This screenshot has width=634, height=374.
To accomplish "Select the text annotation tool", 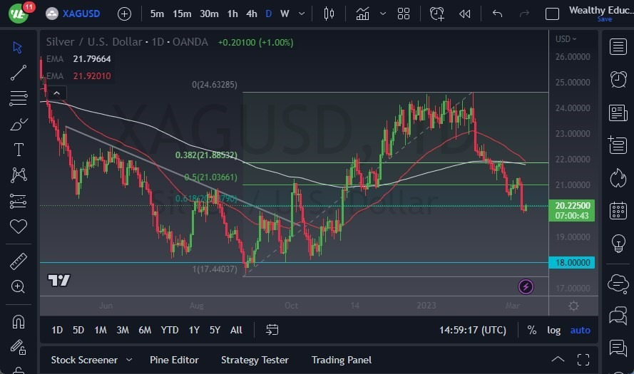I will click(x=19, y=150).
